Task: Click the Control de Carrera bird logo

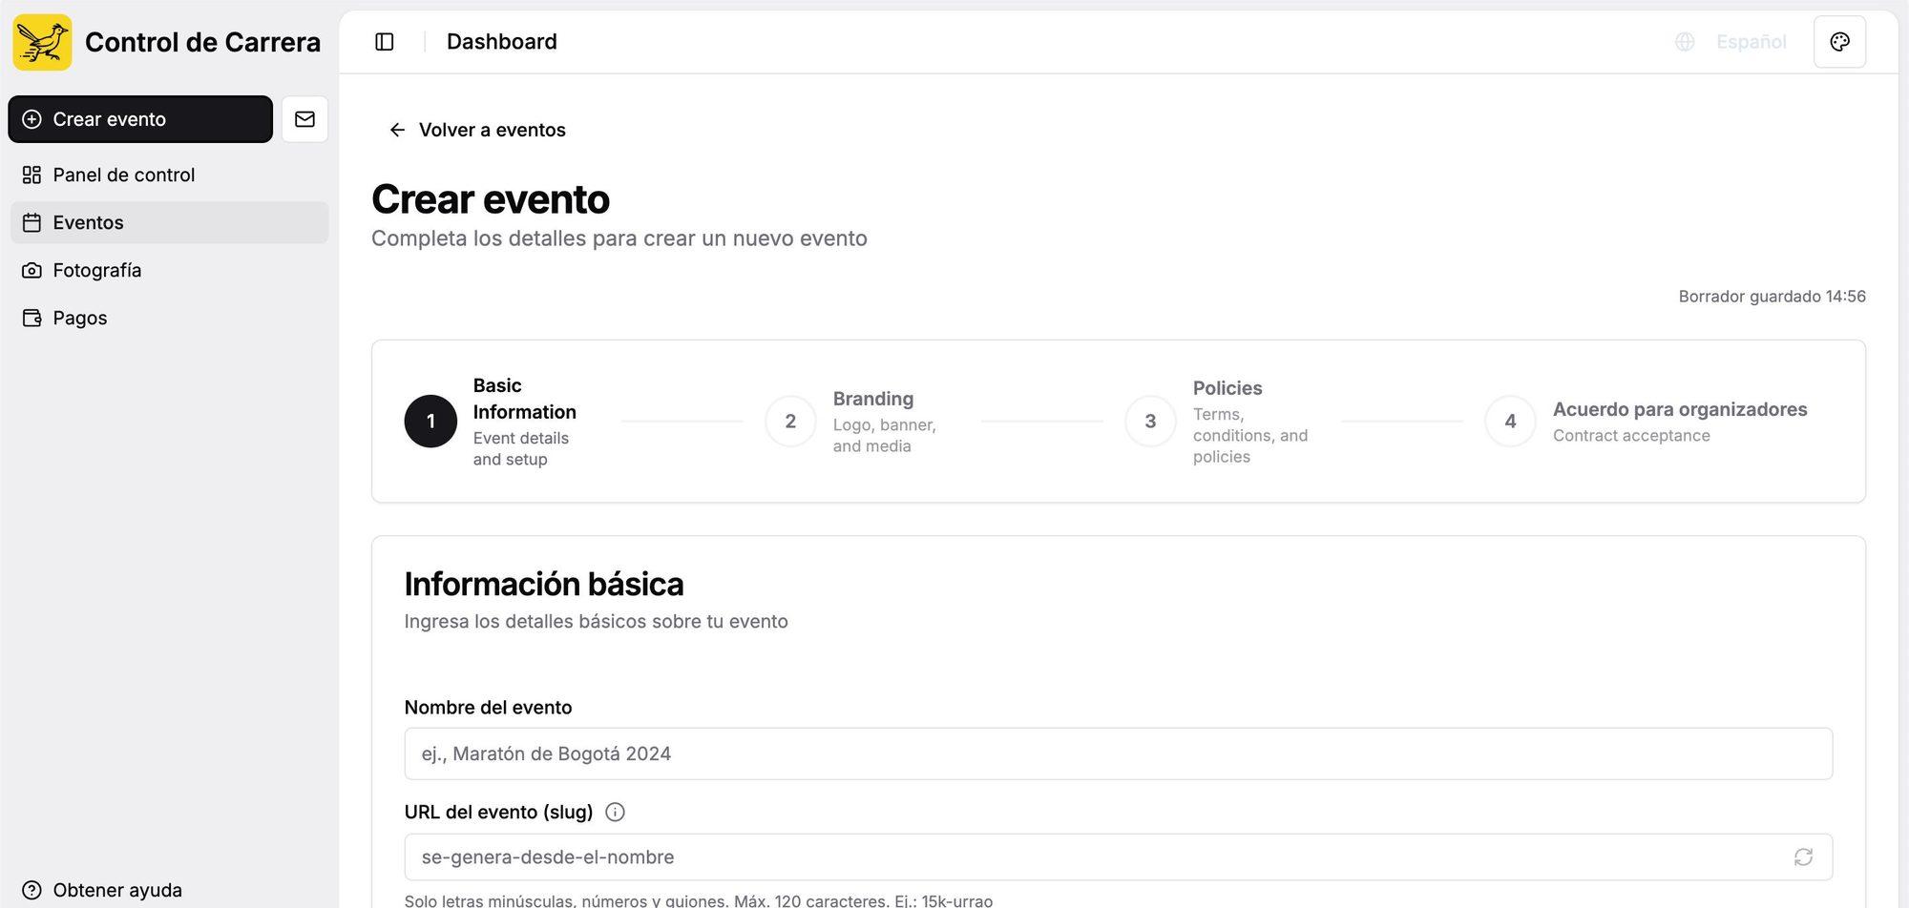Action: (42, 42)
